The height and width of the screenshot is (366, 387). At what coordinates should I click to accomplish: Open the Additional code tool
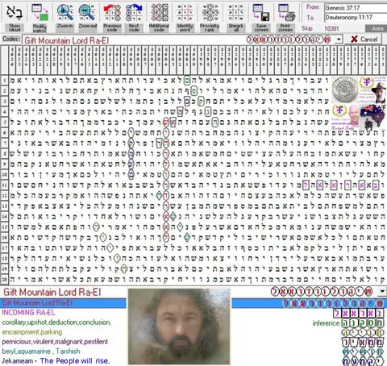tap(159, 12)
